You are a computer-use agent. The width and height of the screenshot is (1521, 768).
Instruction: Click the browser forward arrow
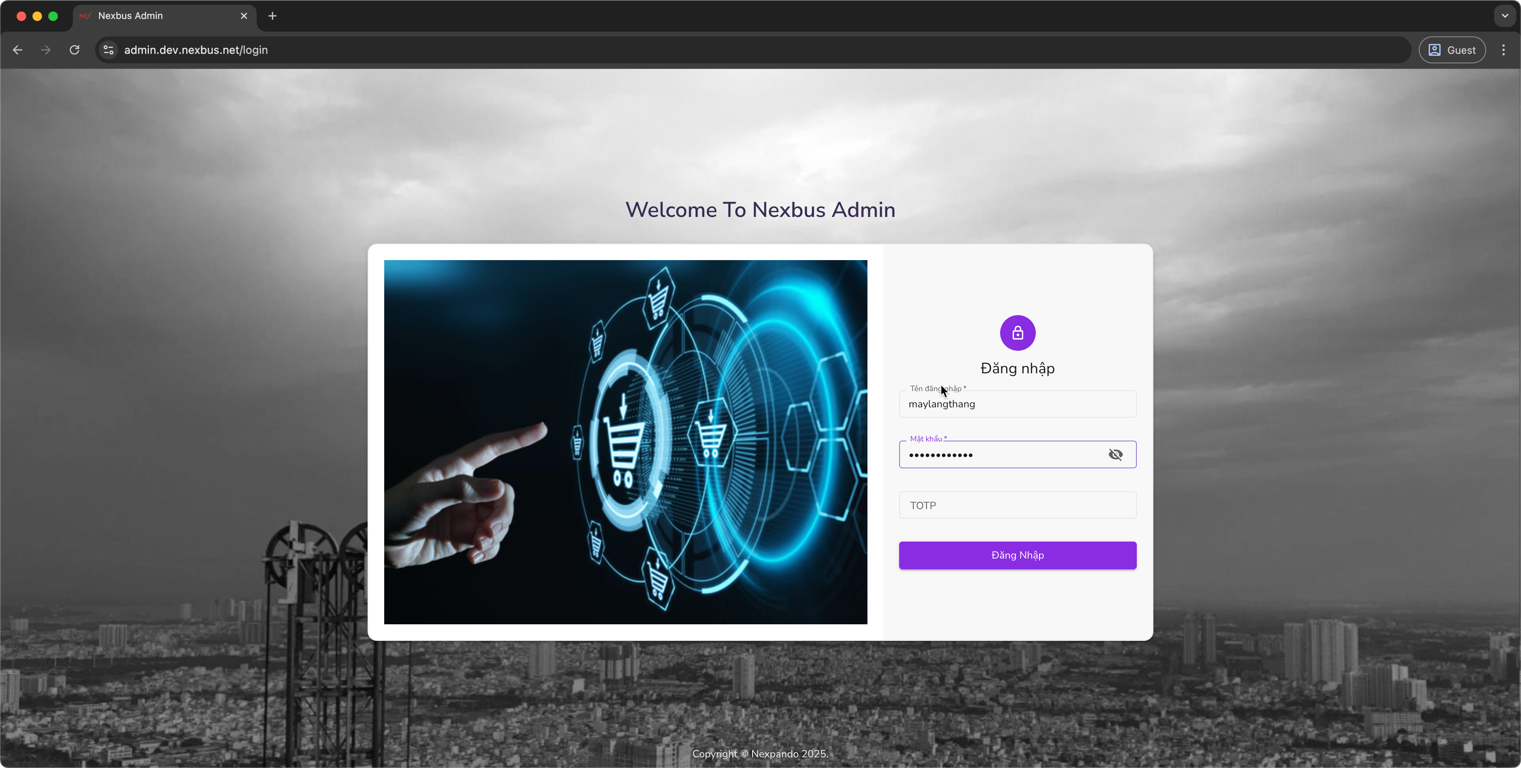click(46, 50)
